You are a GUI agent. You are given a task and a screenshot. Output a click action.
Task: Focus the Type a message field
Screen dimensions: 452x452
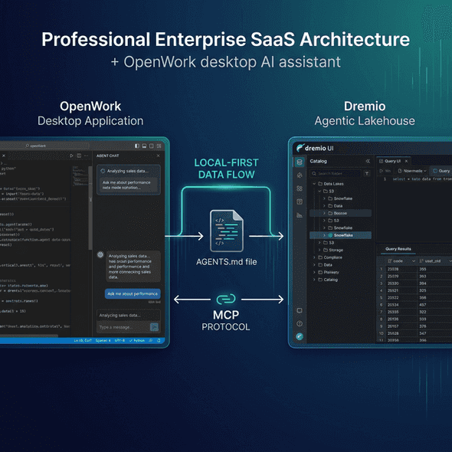pyautogui.click(x=123, y=327)
